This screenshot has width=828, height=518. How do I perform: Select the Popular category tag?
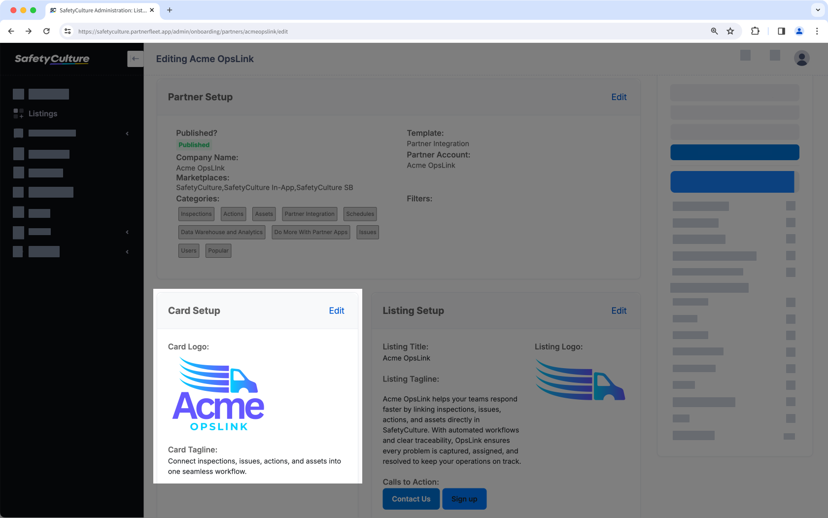[x=218, y=250]
